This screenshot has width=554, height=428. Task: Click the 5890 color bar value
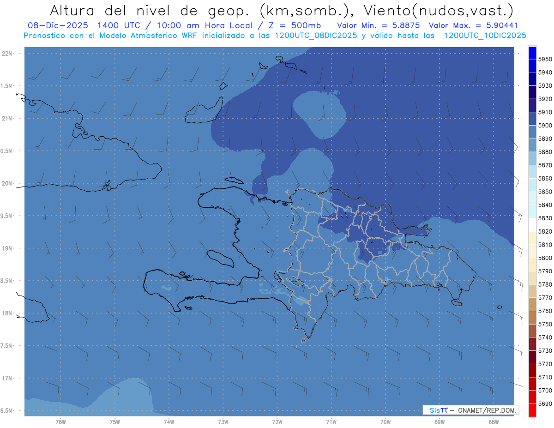pyautogui.click(x=545, y=139)
